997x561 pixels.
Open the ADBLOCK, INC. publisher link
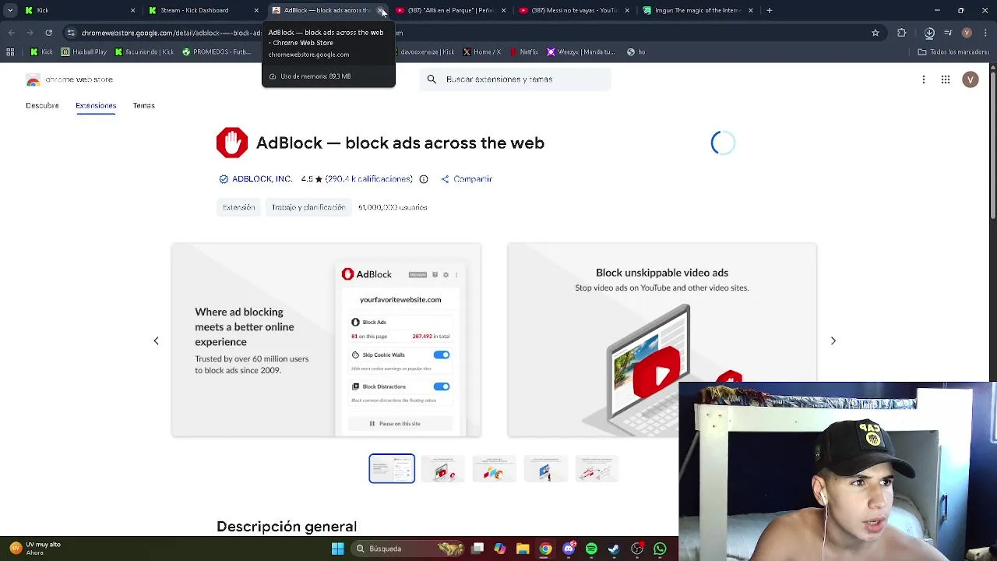(x=262, y=179)
